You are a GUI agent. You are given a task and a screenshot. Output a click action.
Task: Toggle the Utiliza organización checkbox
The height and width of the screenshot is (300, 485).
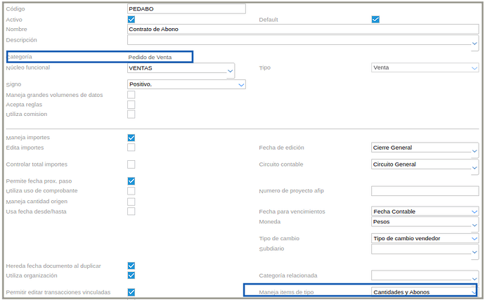[x=131, y=275]
